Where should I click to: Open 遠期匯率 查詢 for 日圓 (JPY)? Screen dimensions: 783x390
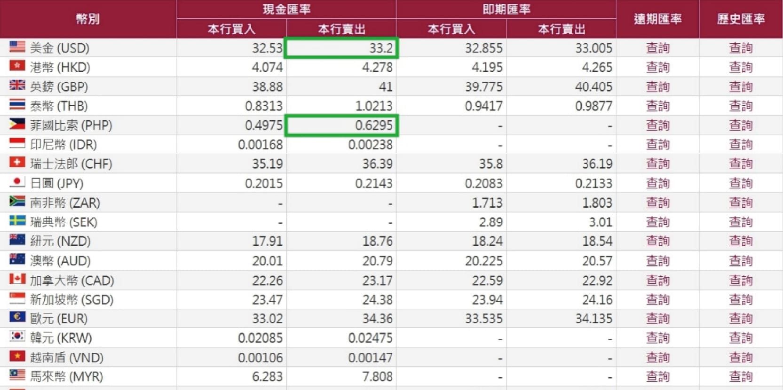(657, 183)
